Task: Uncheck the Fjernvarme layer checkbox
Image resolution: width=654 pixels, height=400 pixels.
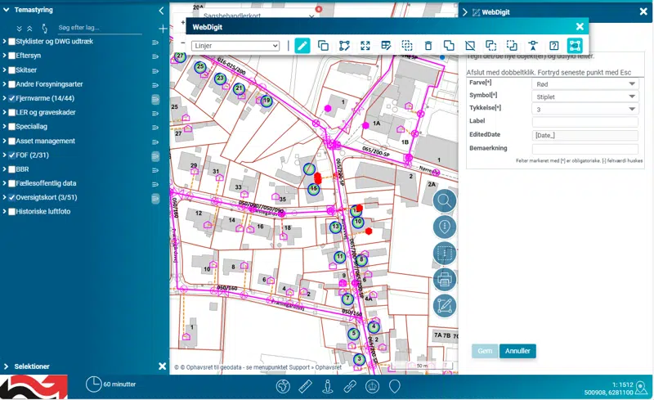Action: tap(12, 98)
